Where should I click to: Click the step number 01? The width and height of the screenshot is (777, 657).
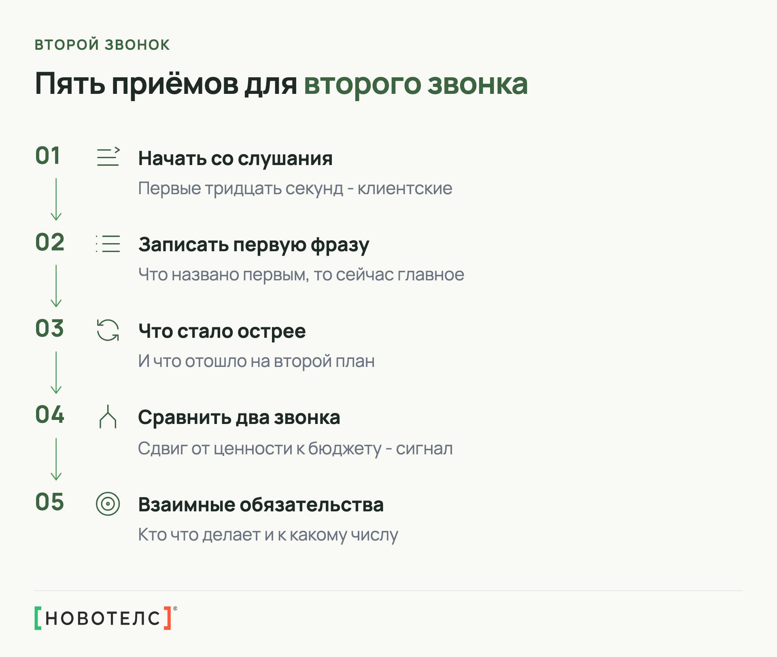48,156
